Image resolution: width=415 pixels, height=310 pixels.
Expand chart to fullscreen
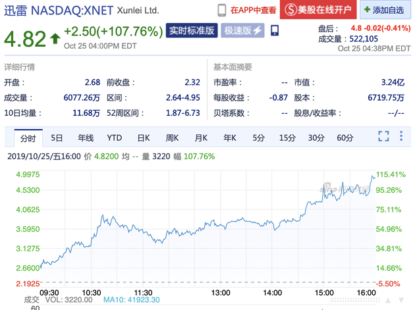[384, 137]
